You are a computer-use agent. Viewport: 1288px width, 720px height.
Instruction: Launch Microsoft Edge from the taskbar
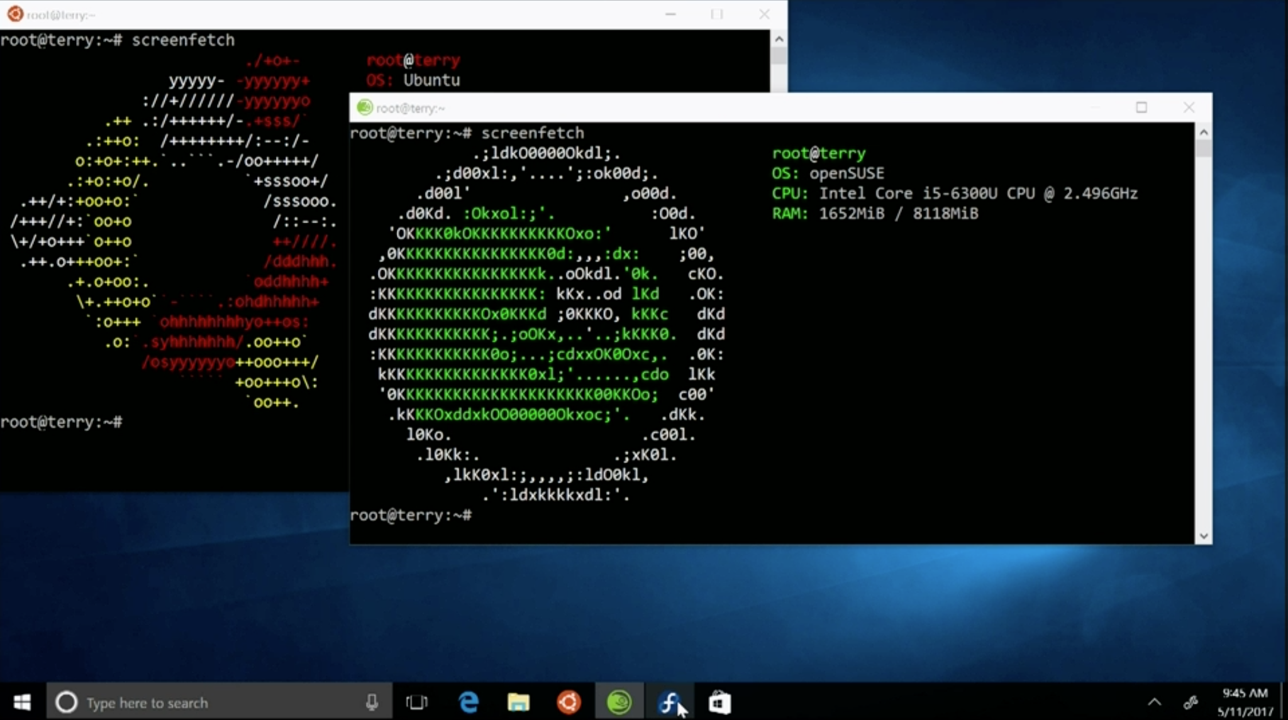pos(469,702)
